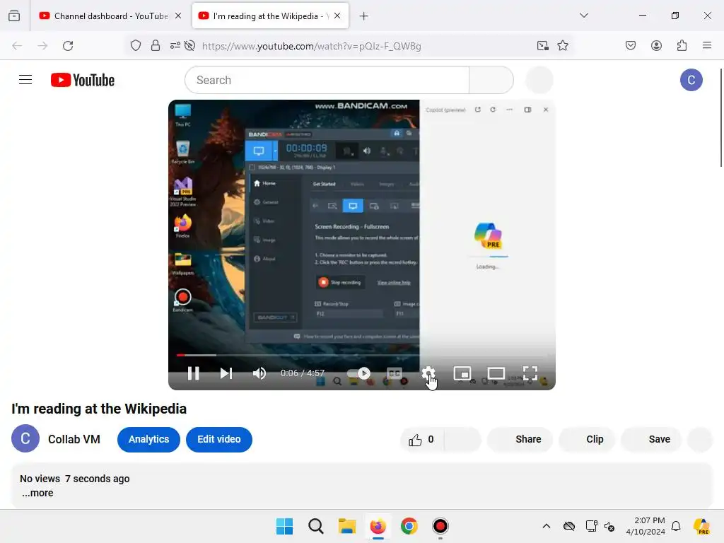Save video to playlist
This screenshot has width=724, height=543.
click(651, 439)
